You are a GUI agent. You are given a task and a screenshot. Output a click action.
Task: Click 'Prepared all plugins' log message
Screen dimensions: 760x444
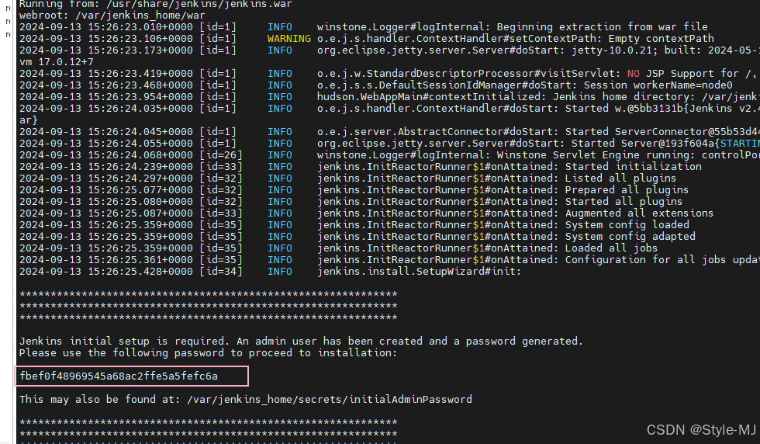pos(627,190)
